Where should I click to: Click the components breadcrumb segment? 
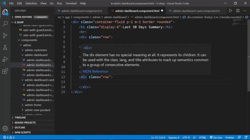click(x=81, y=17)
